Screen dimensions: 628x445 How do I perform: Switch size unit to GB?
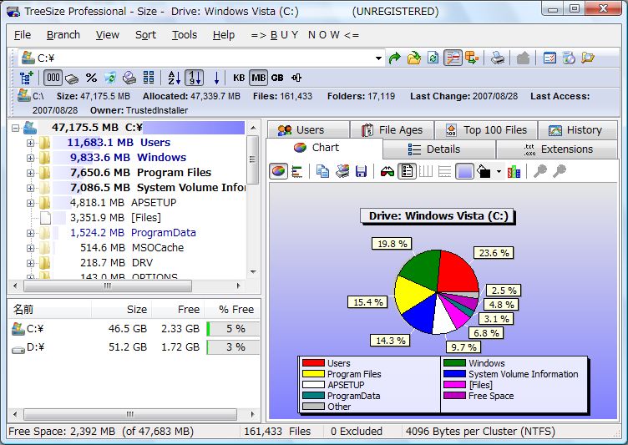tap(277, 78)
